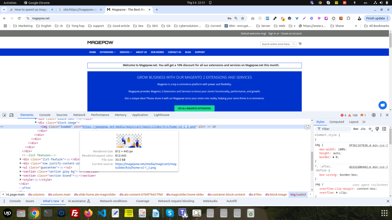This screenshot has width=392, height=220.
Task: Open the Lighthouse tab in DevTools
Action: 162,115
